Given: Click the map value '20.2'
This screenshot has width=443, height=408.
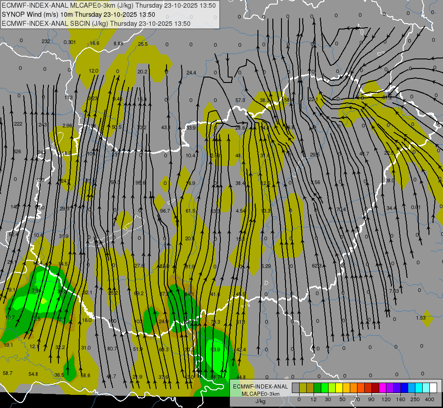Looking at the screenshot, I should pyautogui.click(x=143, y=72).
